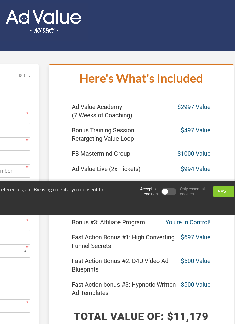235x324 pixels.
Task: Save cookie preferences with SAVE button
Action: (223, 192)
